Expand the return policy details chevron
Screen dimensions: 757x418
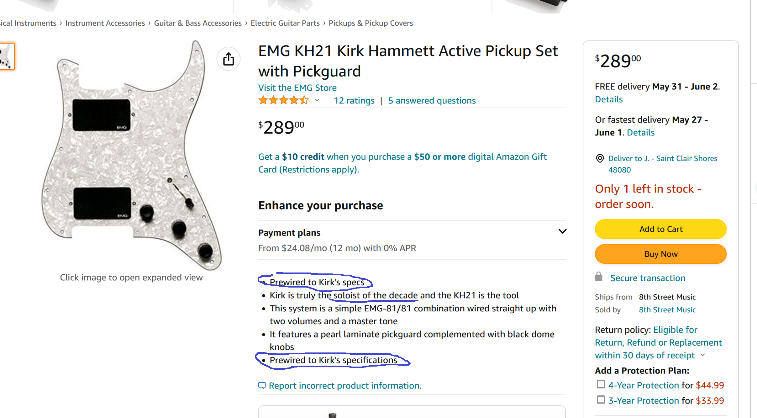(x=703, y=355)
